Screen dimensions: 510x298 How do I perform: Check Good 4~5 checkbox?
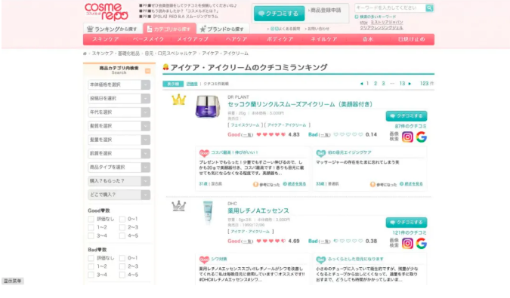122,235
